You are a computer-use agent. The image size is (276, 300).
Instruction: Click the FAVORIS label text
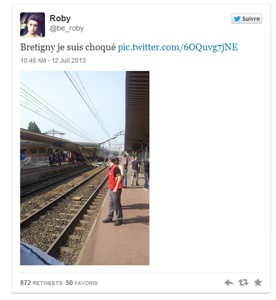point(86,283)
